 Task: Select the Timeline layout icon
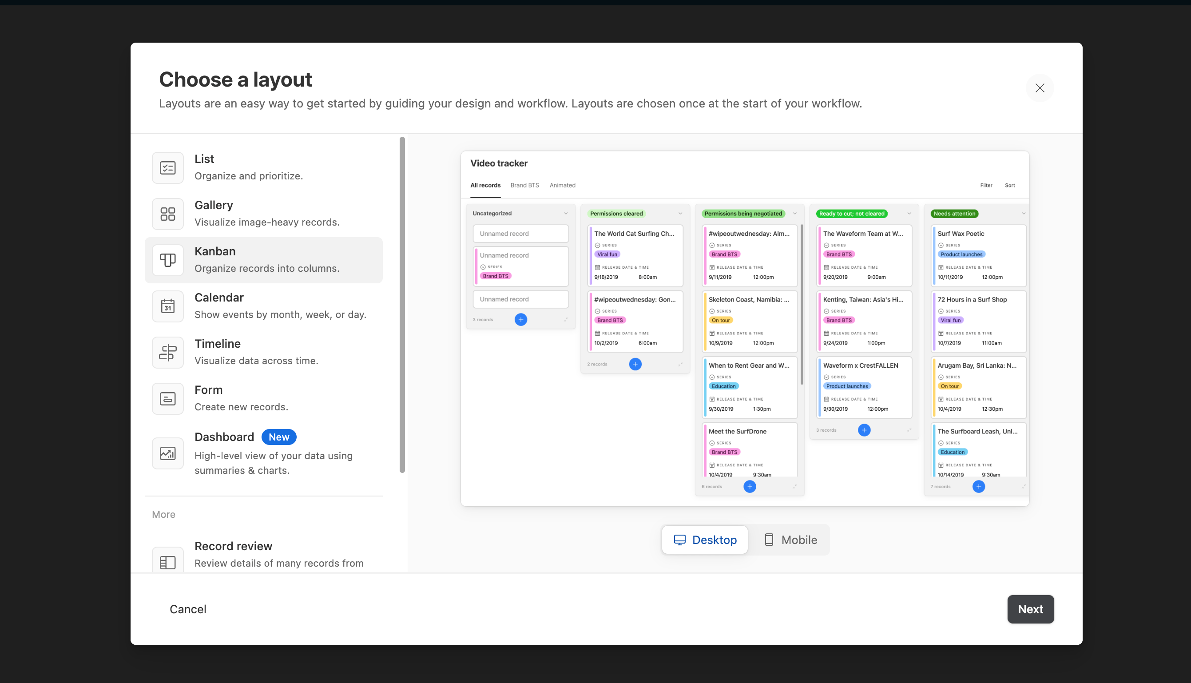[x=167, y=352]
